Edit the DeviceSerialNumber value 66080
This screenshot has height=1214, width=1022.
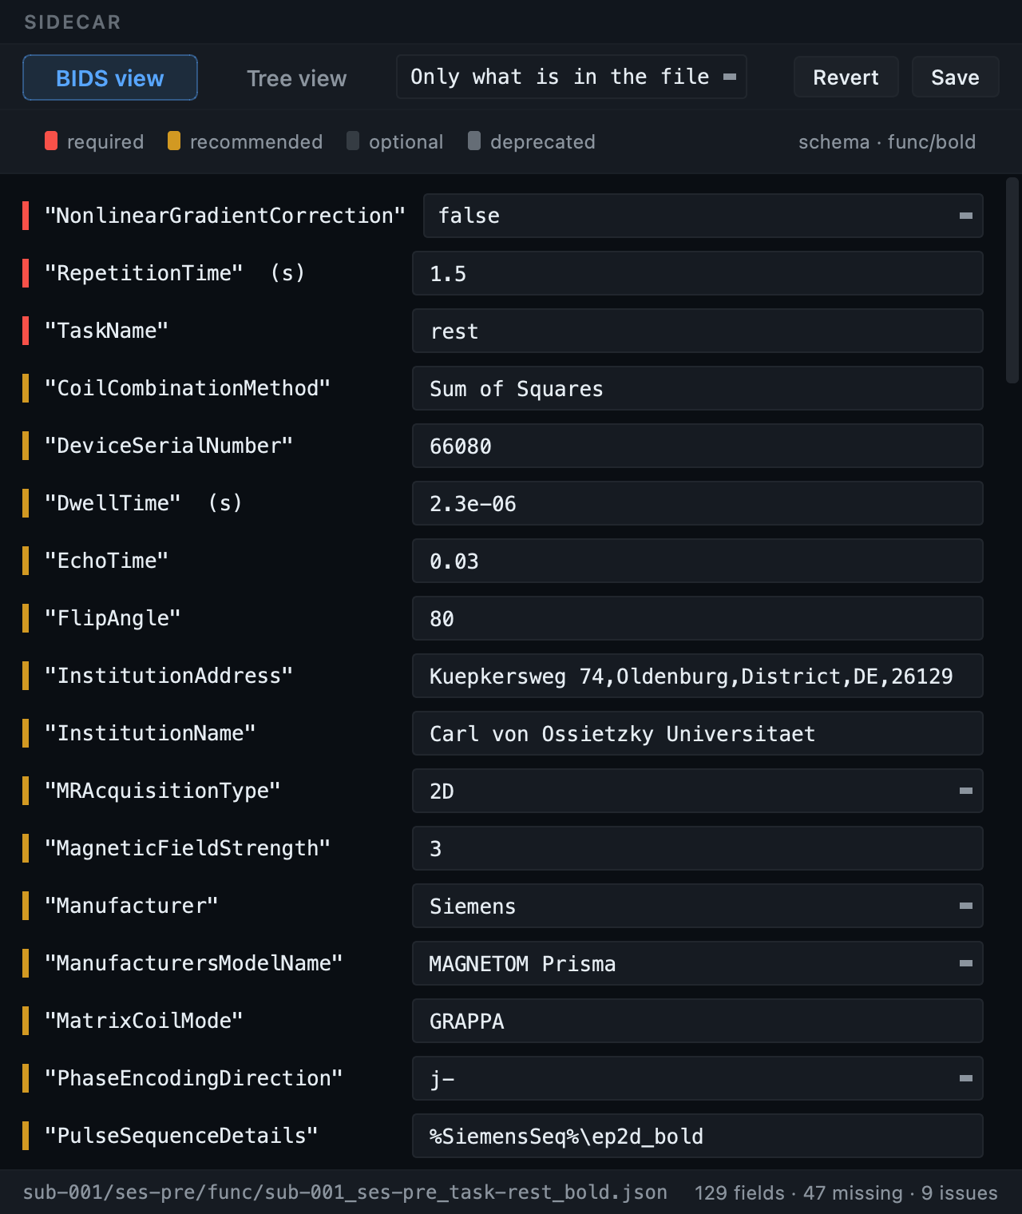(x=697, y=446)
